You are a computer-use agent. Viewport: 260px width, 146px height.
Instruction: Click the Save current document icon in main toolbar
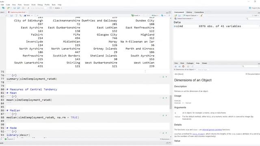15,8
